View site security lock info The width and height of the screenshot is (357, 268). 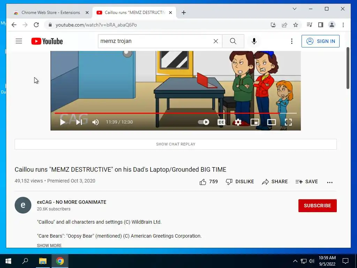pyautogui.click(x=50, y=25)
